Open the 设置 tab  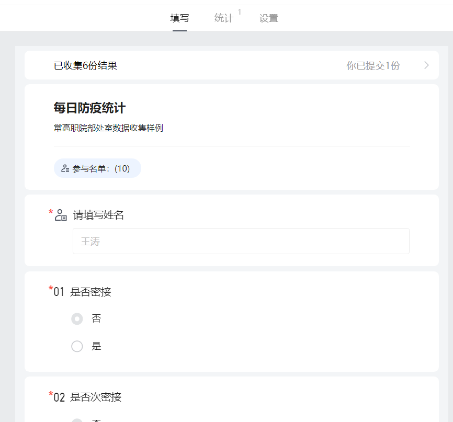click(x=268, y=18)
